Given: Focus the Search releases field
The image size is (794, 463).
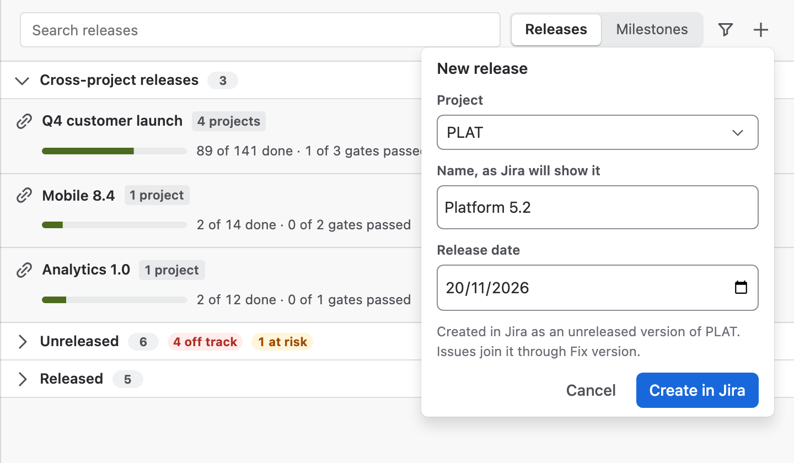Looking at the screenshot, I should click(260, 30).
